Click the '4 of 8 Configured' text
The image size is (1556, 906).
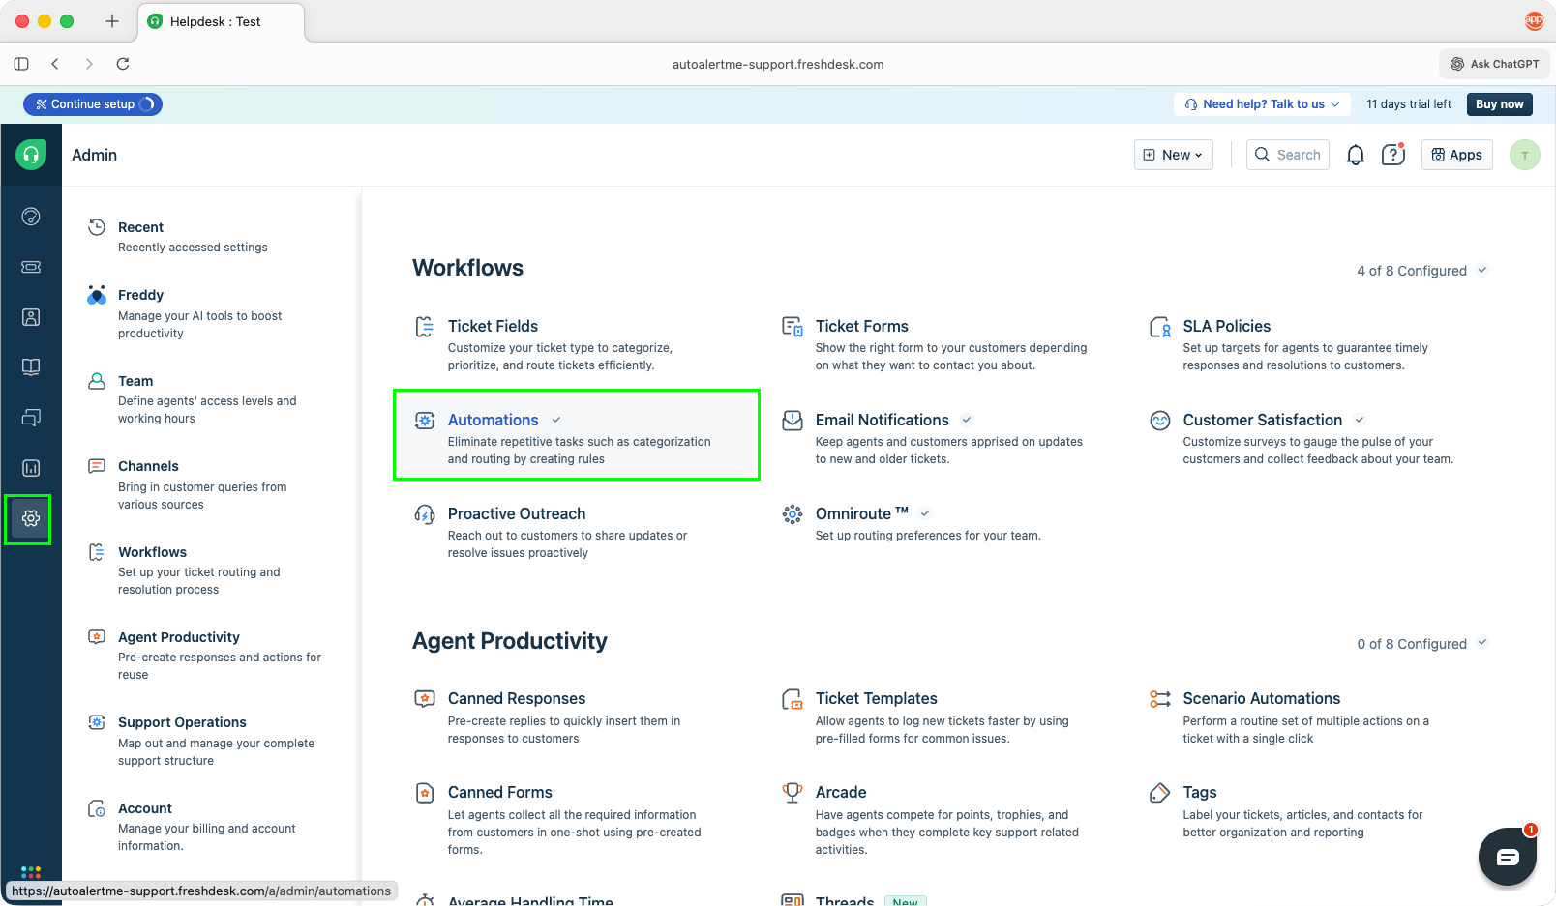(1412, 271)
